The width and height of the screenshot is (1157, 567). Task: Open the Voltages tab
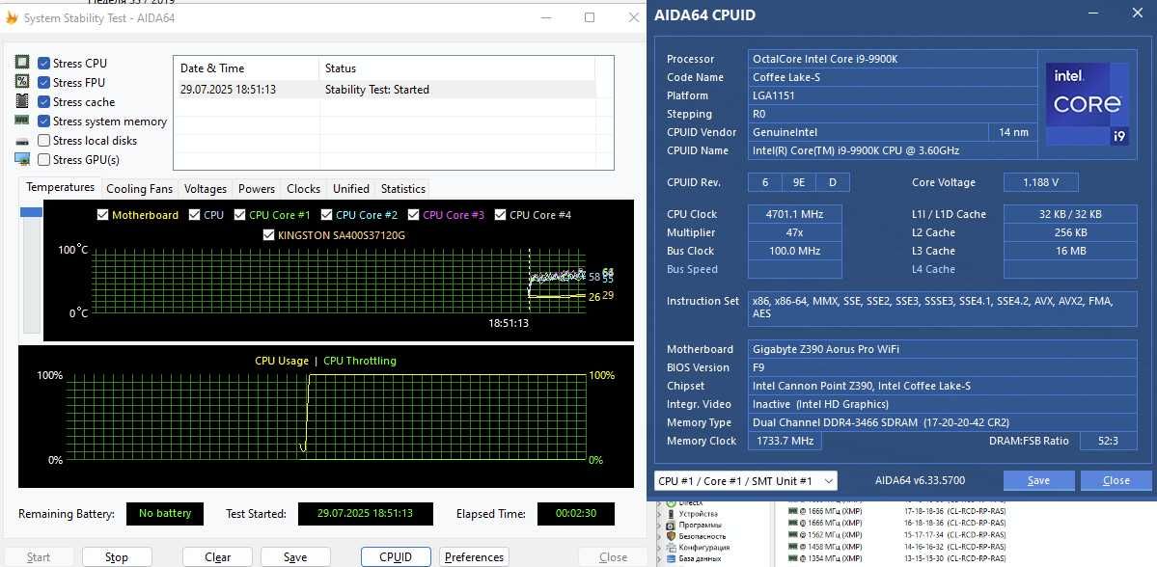(x=206, y=189)
